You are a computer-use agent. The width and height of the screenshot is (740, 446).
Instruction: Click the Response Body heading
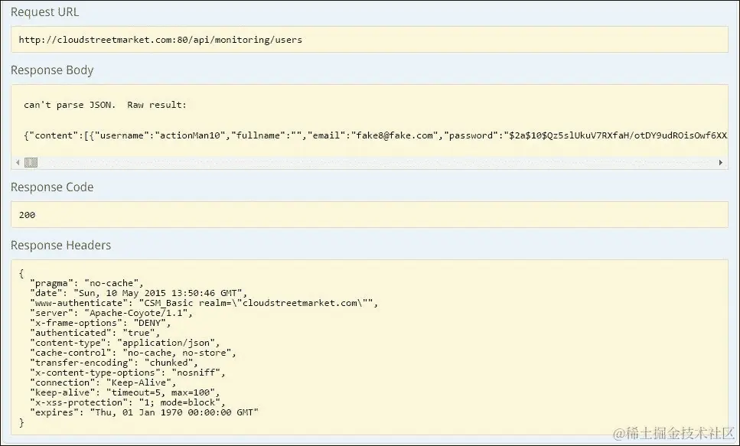pos(52,70)
